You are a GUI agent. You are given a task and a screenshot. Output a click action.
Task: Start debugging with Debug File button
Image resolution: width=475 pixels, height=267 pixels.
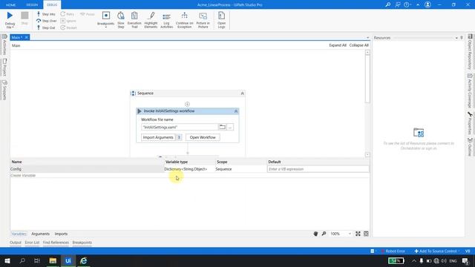point(10,20)
